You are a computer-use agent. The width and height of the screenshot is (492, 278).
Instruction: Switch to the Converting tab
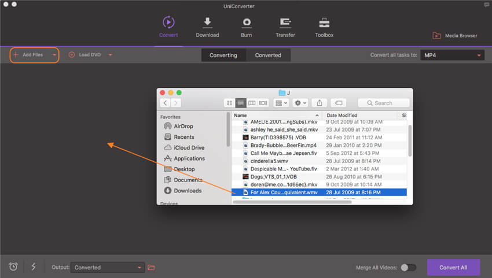coord(223,55)
